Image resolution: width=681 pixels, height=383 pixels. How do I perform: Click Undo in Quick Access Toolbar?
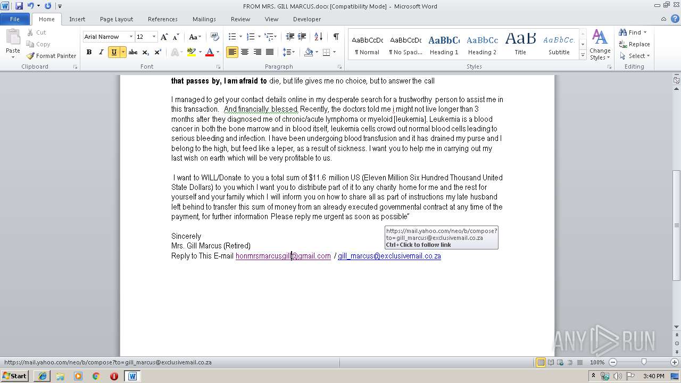30,6
